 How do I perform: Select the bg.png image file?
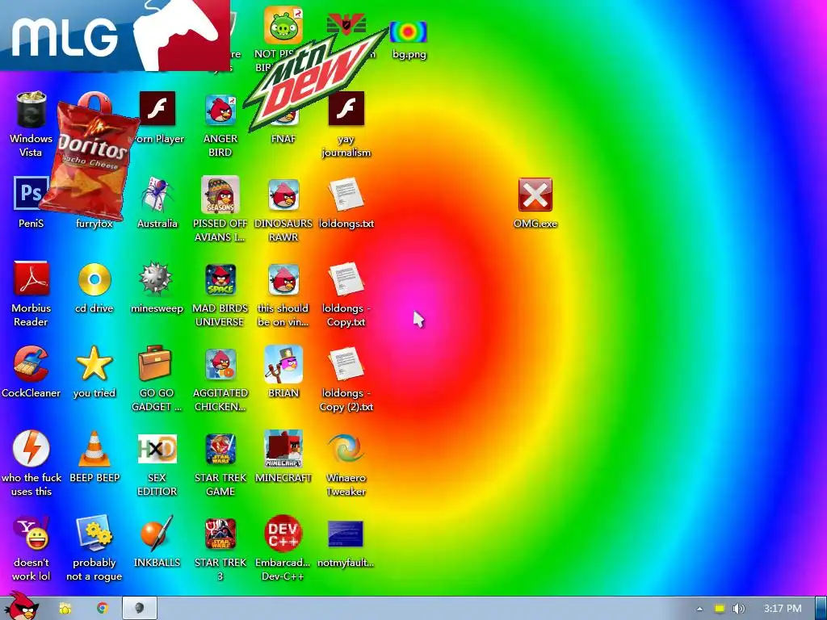tap(408, 31)
